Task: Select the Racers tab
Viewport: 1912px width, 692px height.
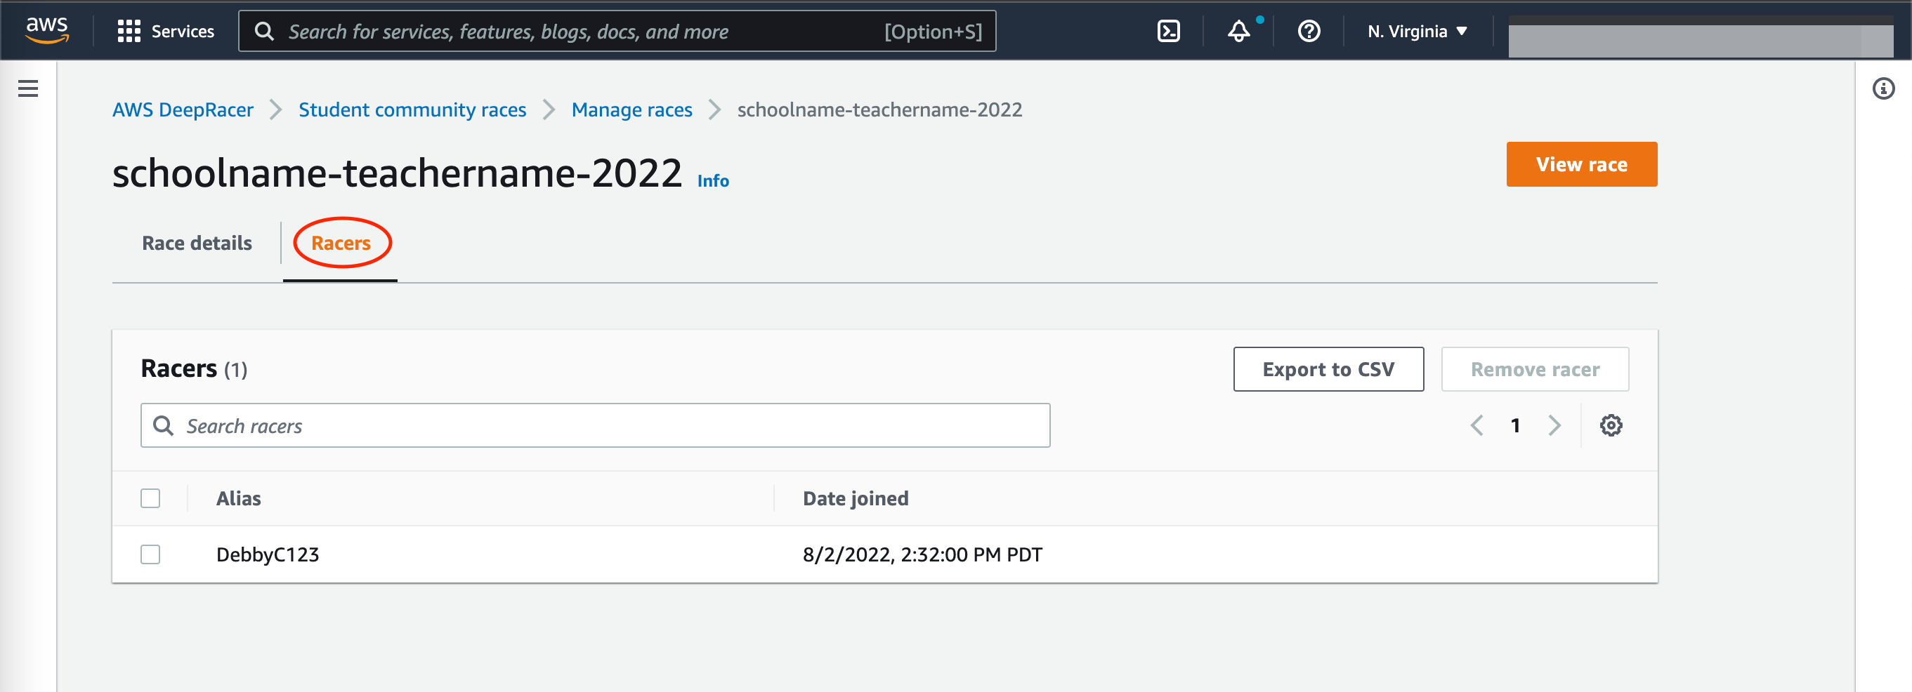Action: (x=341, y=244)
